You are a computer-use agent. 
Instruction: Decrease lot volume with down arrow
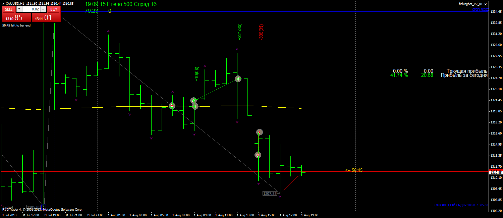pyautogui.click(x=18, y=9)
